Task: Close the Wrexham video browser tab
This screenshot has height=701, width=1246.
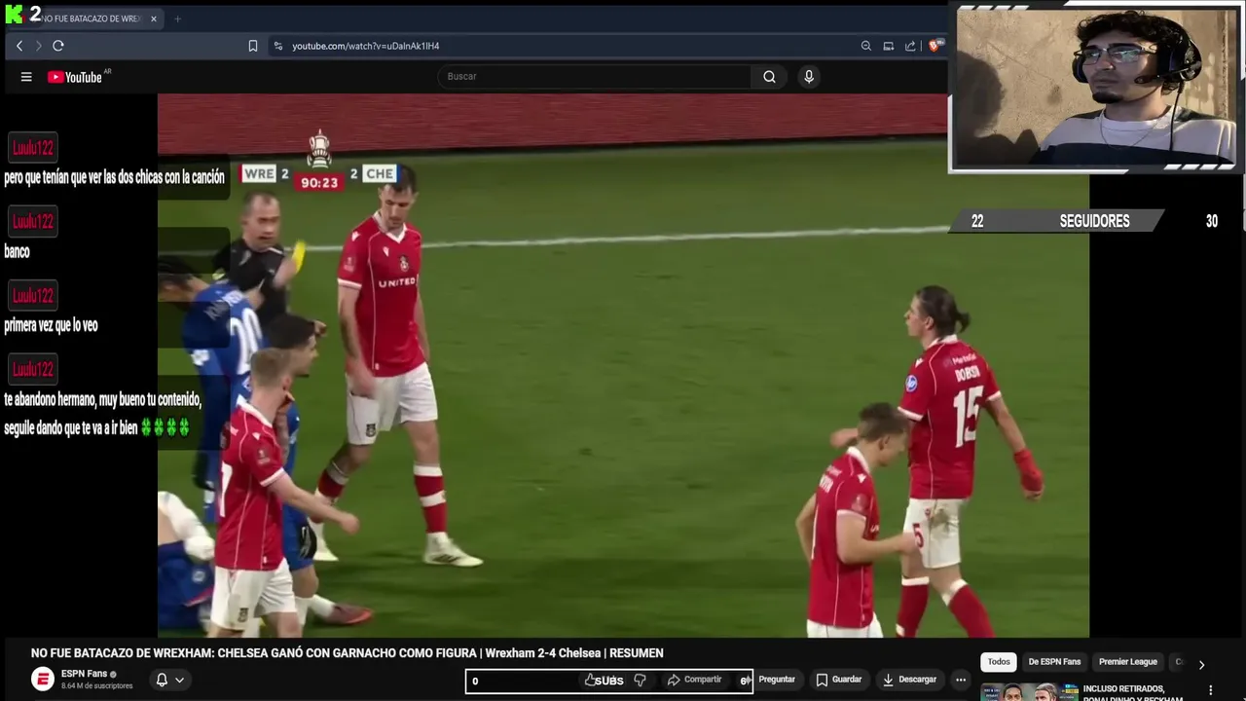Action: 153,18
